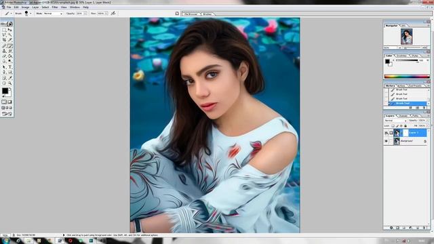The image size is (434, 244).
Task: Open the Brush preset picker
Action: pyautogui.click(x=31, y=14)
